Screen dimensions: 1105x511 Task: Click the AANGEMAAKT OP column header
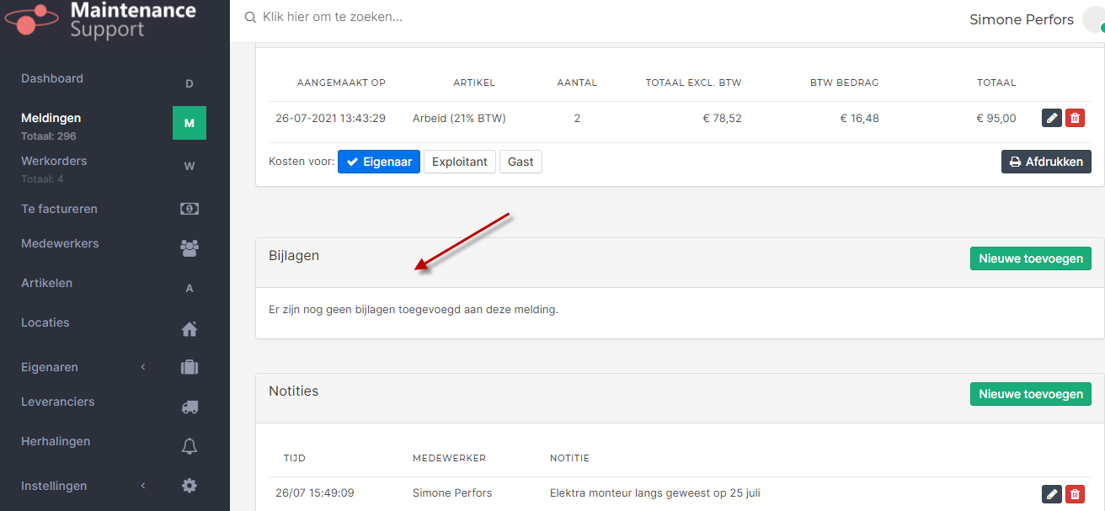341,83
